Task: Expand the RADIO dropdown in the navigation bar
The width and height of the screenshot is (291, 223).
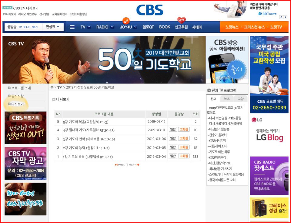Action: (112, 27)
